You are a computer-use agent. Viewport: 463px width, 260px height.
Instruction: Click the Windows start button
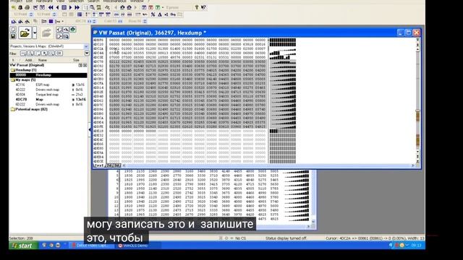click(x=23, y=246)
